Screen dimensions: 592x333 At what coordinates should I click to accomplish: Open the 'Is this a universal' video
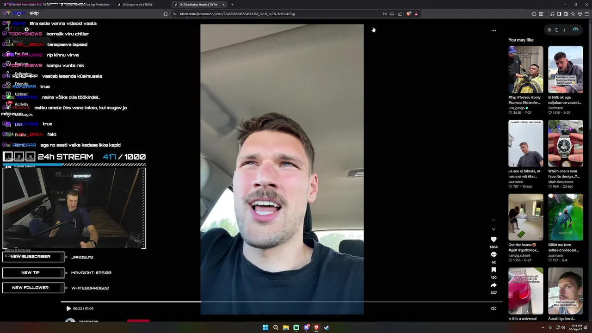pyautogui.click(x=526, y=291)
